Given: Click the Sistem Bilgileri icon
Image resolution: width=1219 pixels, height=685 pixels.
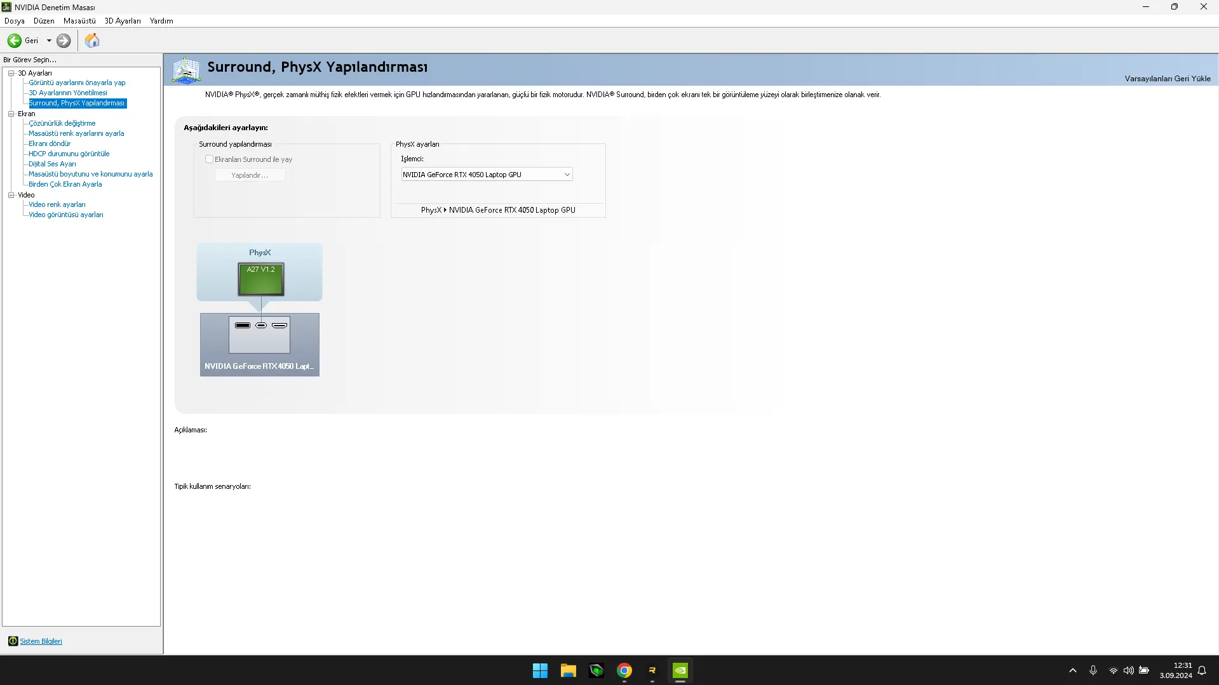Looking at the screenshot, I should tap(13, 641).
